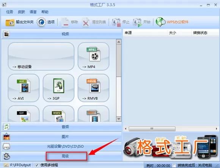Click the 来源 source column header

tap(145, 33)
